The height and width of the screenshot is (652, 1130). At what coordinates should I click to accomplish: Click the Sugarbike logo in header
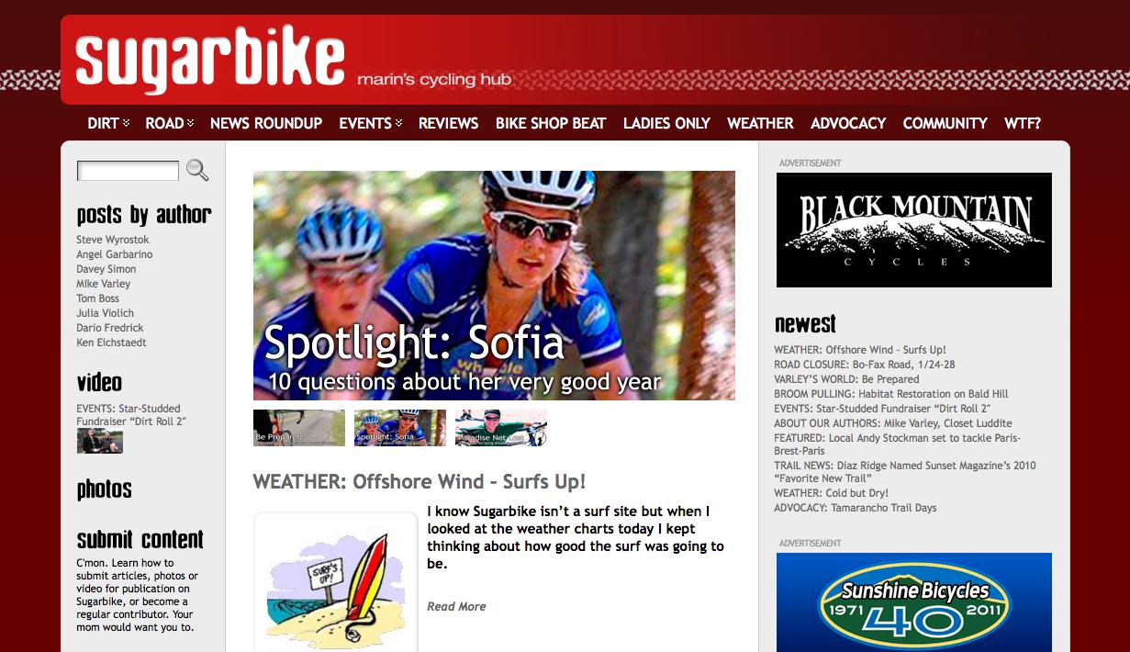coord(209,61)
